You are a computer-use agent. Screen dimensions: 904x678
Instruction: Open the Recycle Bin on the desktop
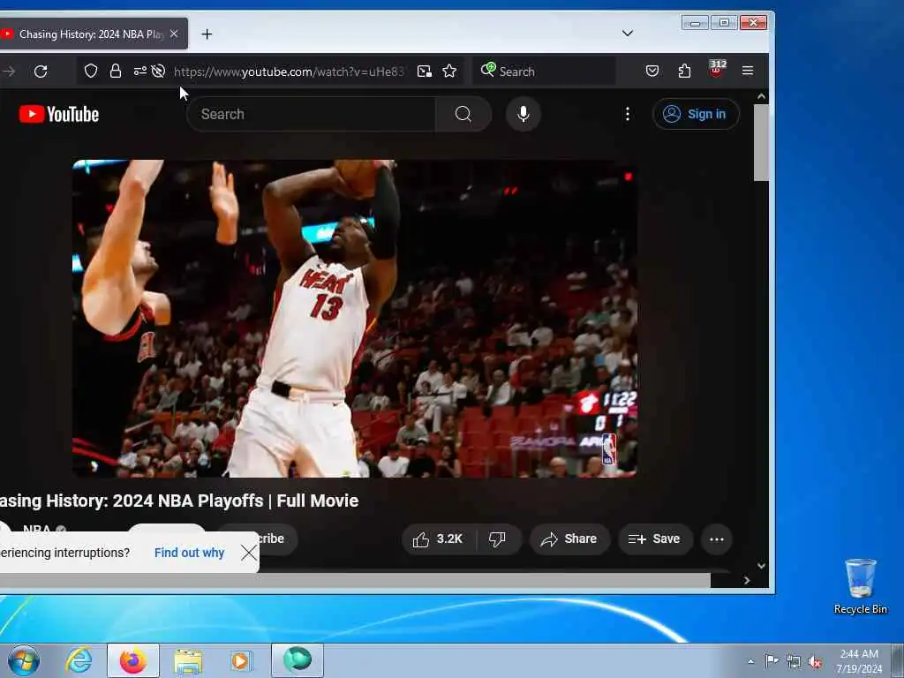click(x=860, y=587)
